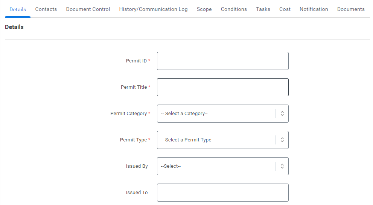
Task: Open the Issued By dropdown
Action: click(x=223, y=166)
